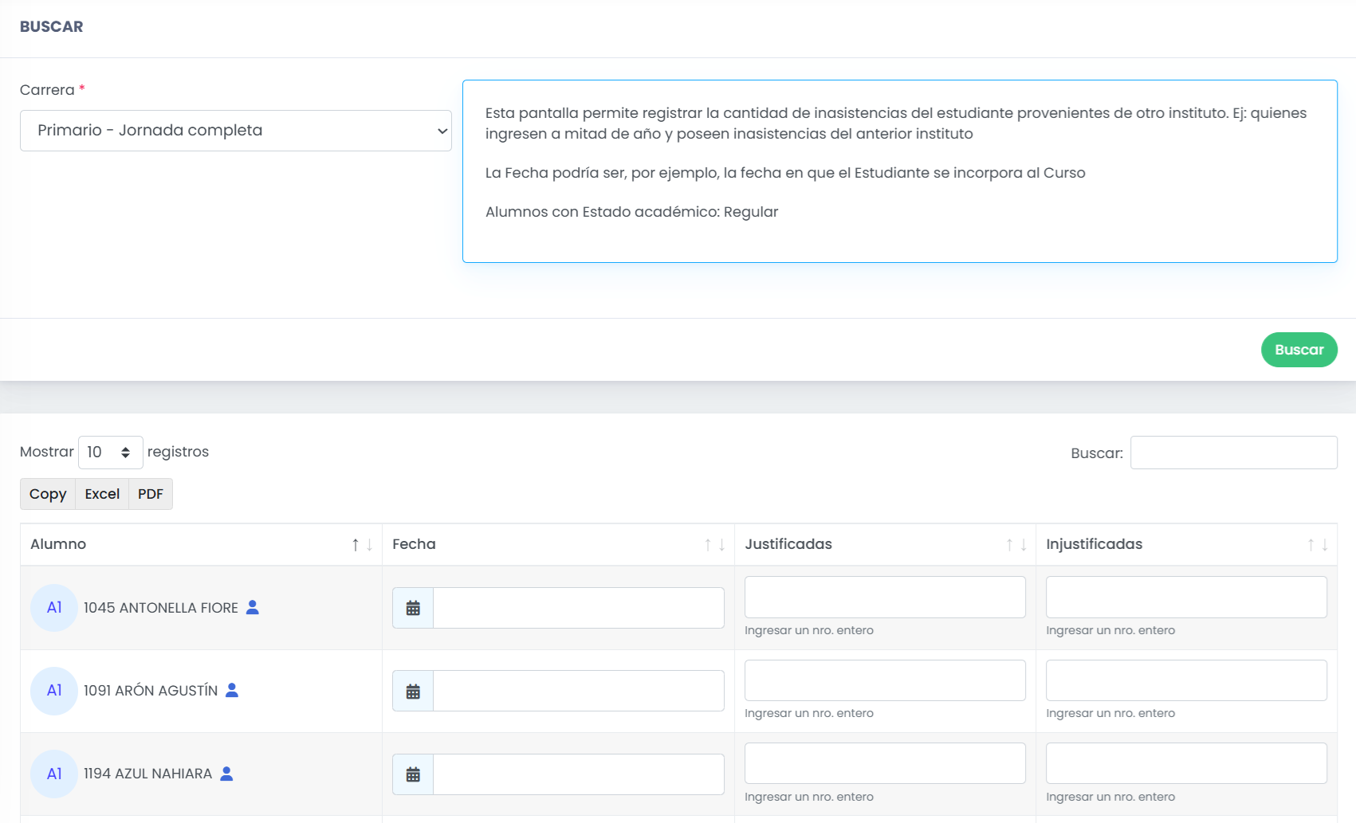Sort table by Injustificadas column
This screenshot has width=1356, height=823.
pyautogui.click(x=1187, y=545)
